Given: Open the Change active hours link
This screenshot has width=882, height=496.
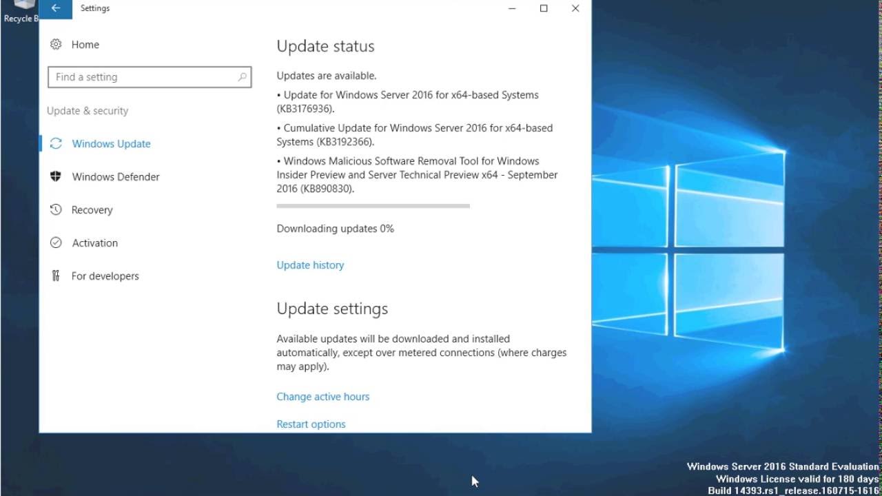Looking at the screenshot, I should pyautogui.click(x=323, y=397).
